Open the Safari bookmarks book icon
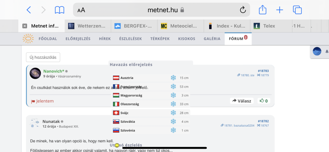 point(59,10)
